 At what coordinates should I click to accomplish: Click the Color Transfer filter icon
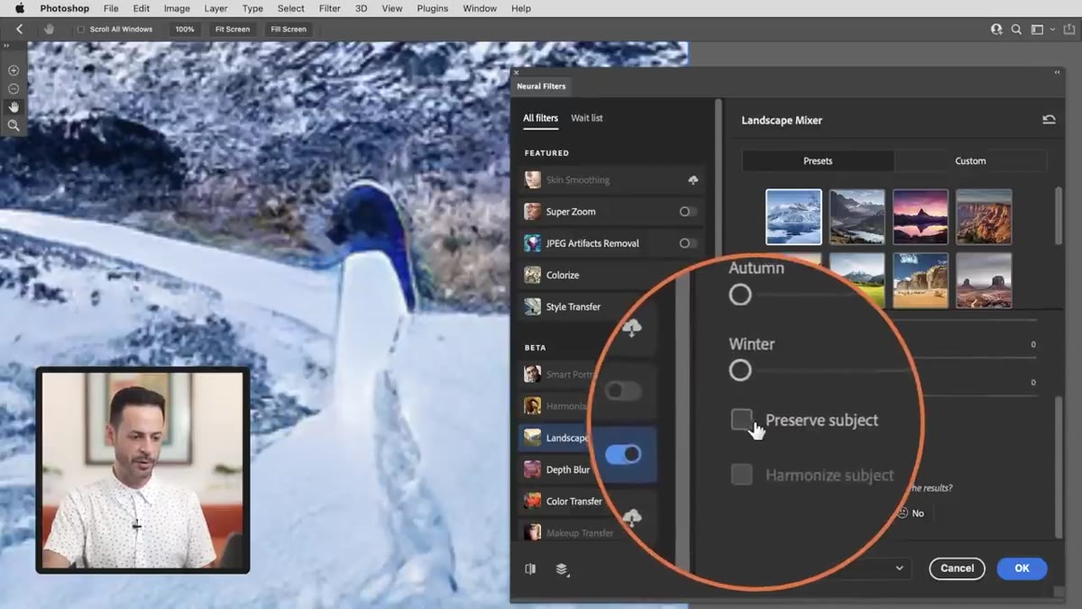[x=533, y=501]
